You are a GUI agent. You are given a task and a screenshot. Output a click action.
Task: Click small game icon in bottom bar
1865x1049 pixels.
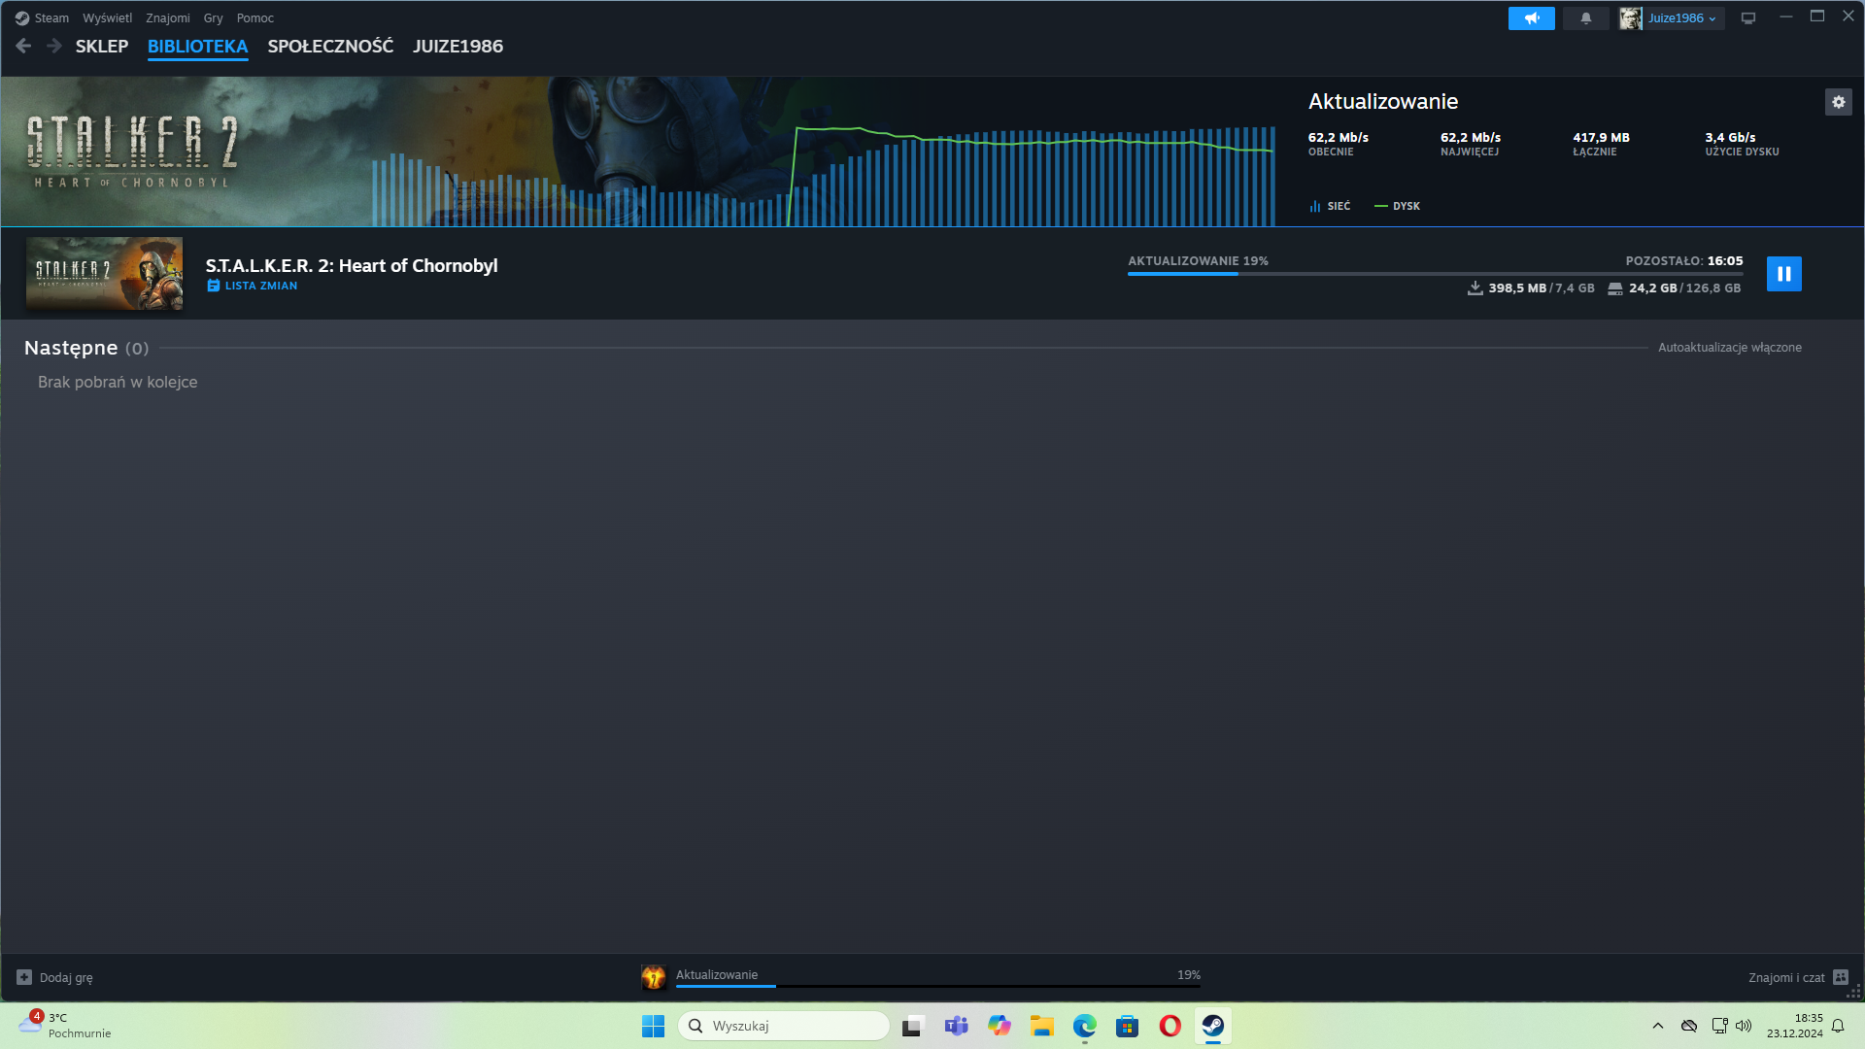coord(654,977)
